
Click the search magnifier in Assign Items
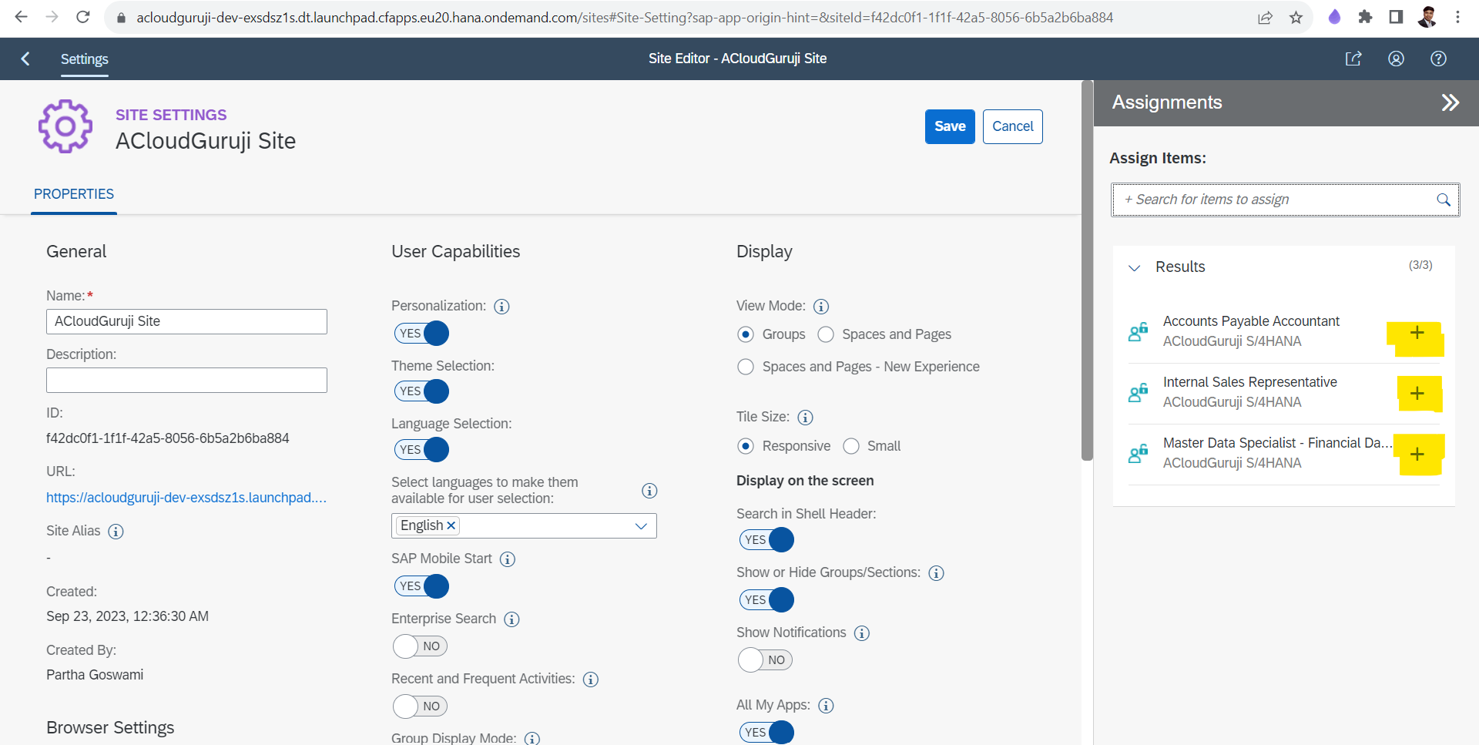tap(1443, 200)
